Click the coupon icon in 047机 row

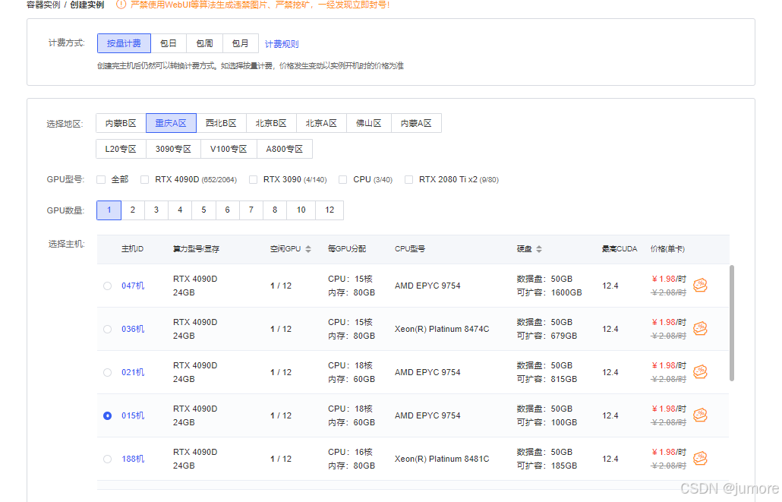point(700,286)
